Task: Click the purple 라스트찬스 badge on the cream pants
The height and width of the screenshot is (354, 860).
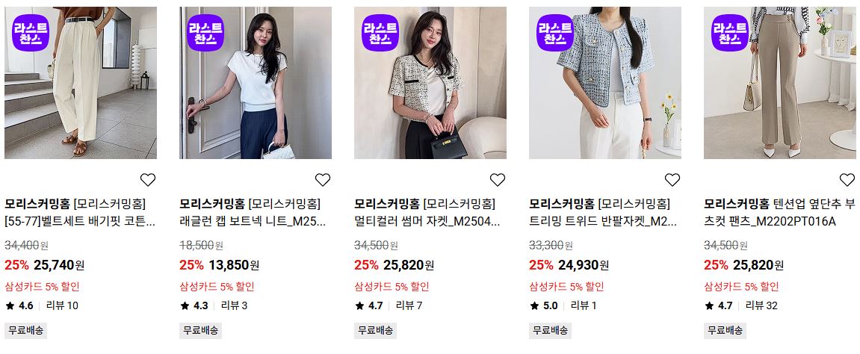Action: pos(31,32)
